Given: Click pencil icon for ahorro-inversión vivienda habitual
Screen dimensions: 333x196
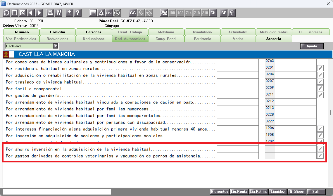Looking at the screenshot, I should (x=320, y=149).
